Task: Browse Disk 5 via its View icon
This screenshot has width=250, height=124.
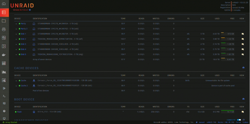Action: coord(243,54)
